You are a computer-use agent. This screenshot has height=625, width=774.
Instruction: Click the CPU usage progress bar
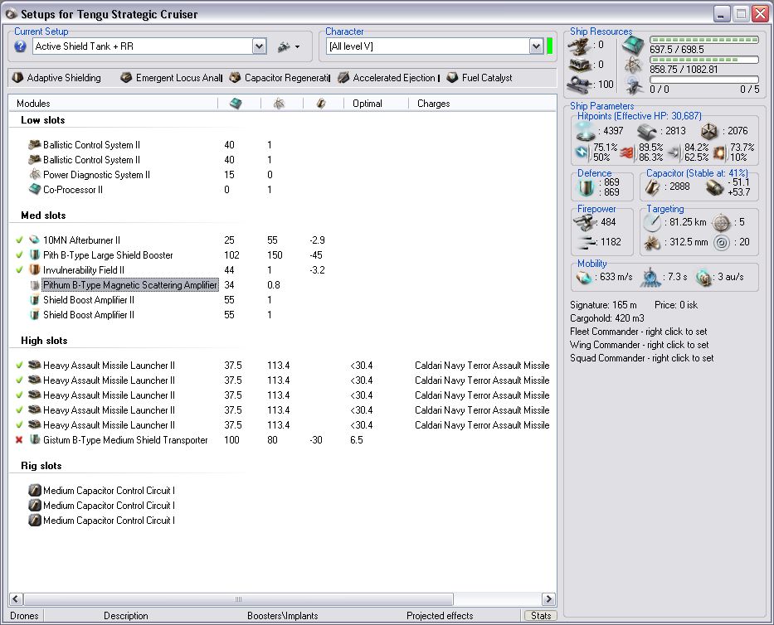pyautogui.click(x=704, y=40)
